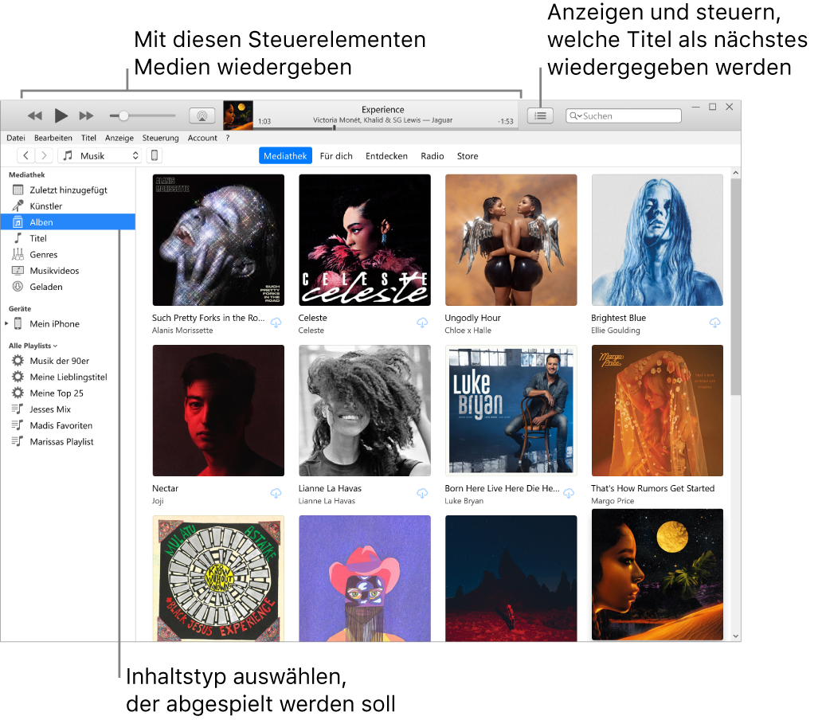The width and height of the screenshot is (822, 720).
Task: Select Mein iPhone under Geräte
Action: [54, 324]
